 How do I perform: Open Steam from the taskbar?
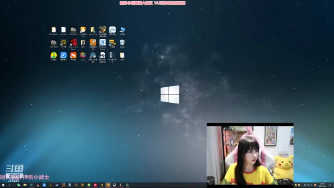(x=57, y=185)
